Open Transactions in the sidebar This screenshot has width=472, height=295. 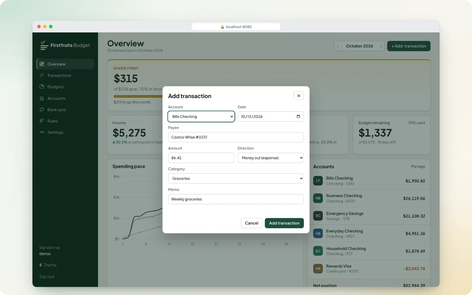coord(65,76)
